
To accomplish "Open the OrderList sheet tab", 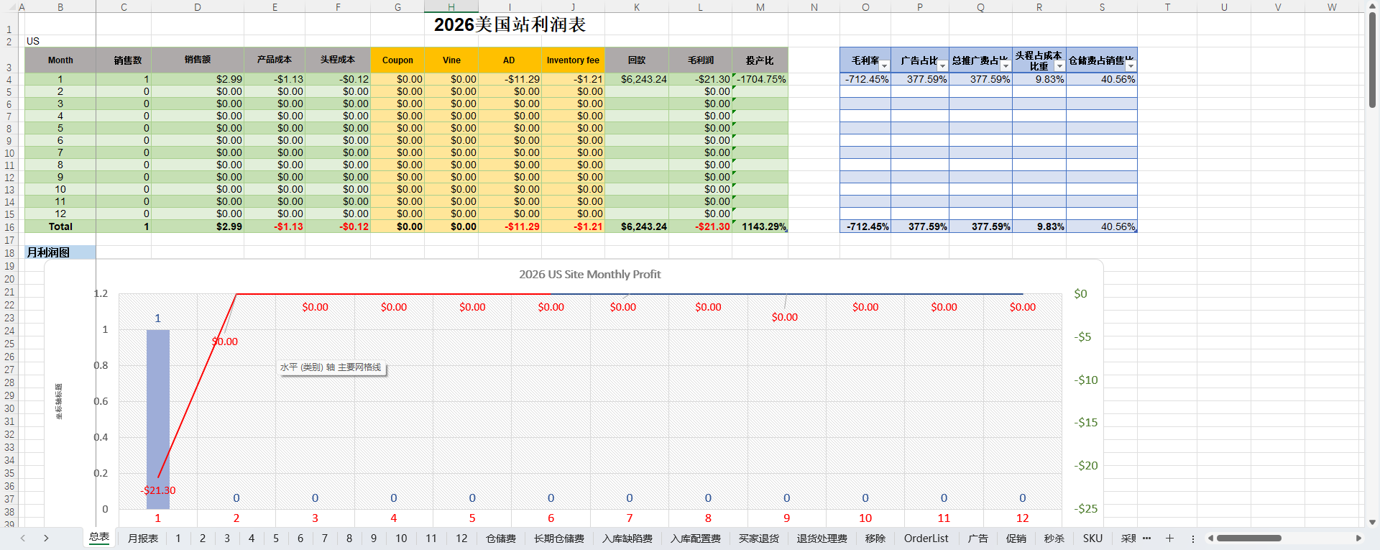I will (x=926, y=538).
